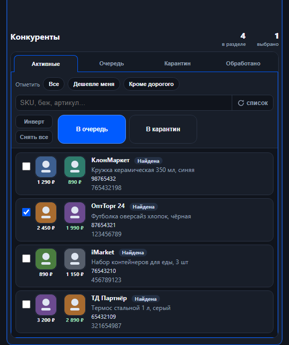Screen dimensions: 289x345
Task: Click the 1 выбрано counter
Action: [x=268, y=40]
